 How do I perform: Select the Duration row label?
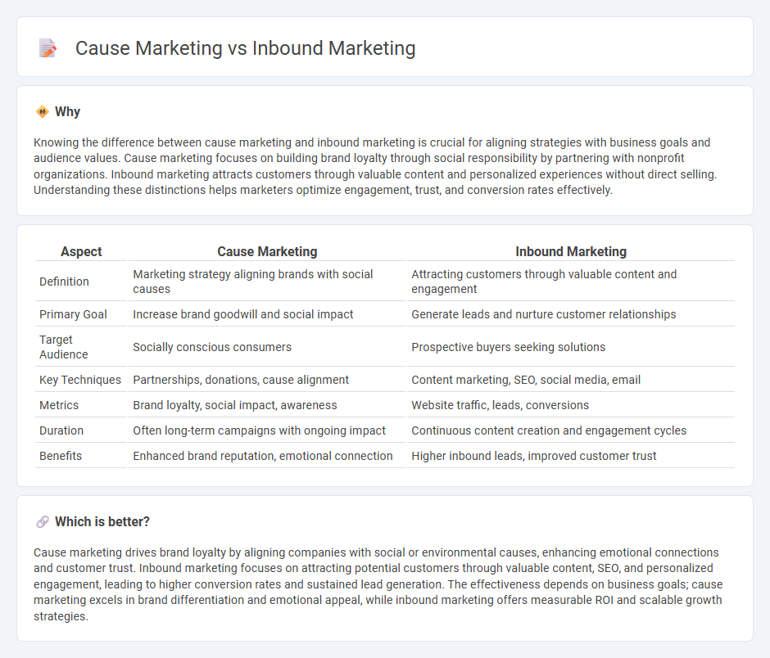tap(61, 430)
